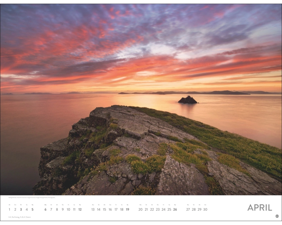Screen dimensions: 282x225
Task: Pick Easter Sunday, date 5
Action: point(32,210)
